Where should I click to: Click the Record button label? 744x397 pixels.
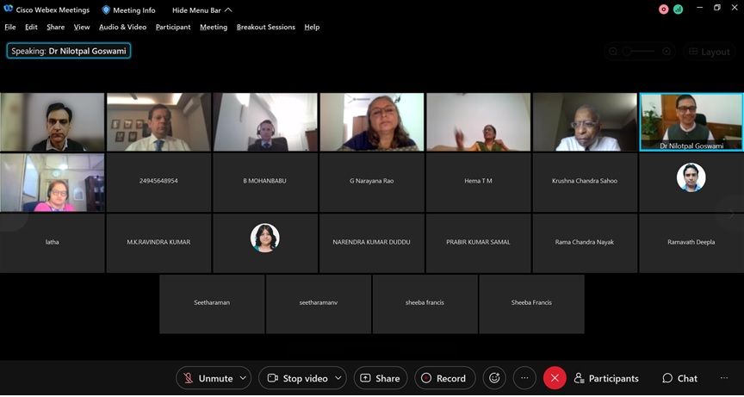[x=451, y=379]
